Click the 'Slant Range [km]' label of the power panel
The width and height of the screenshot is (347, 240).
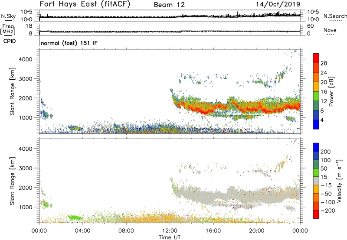pyautogui.click(x=12, y=91)
